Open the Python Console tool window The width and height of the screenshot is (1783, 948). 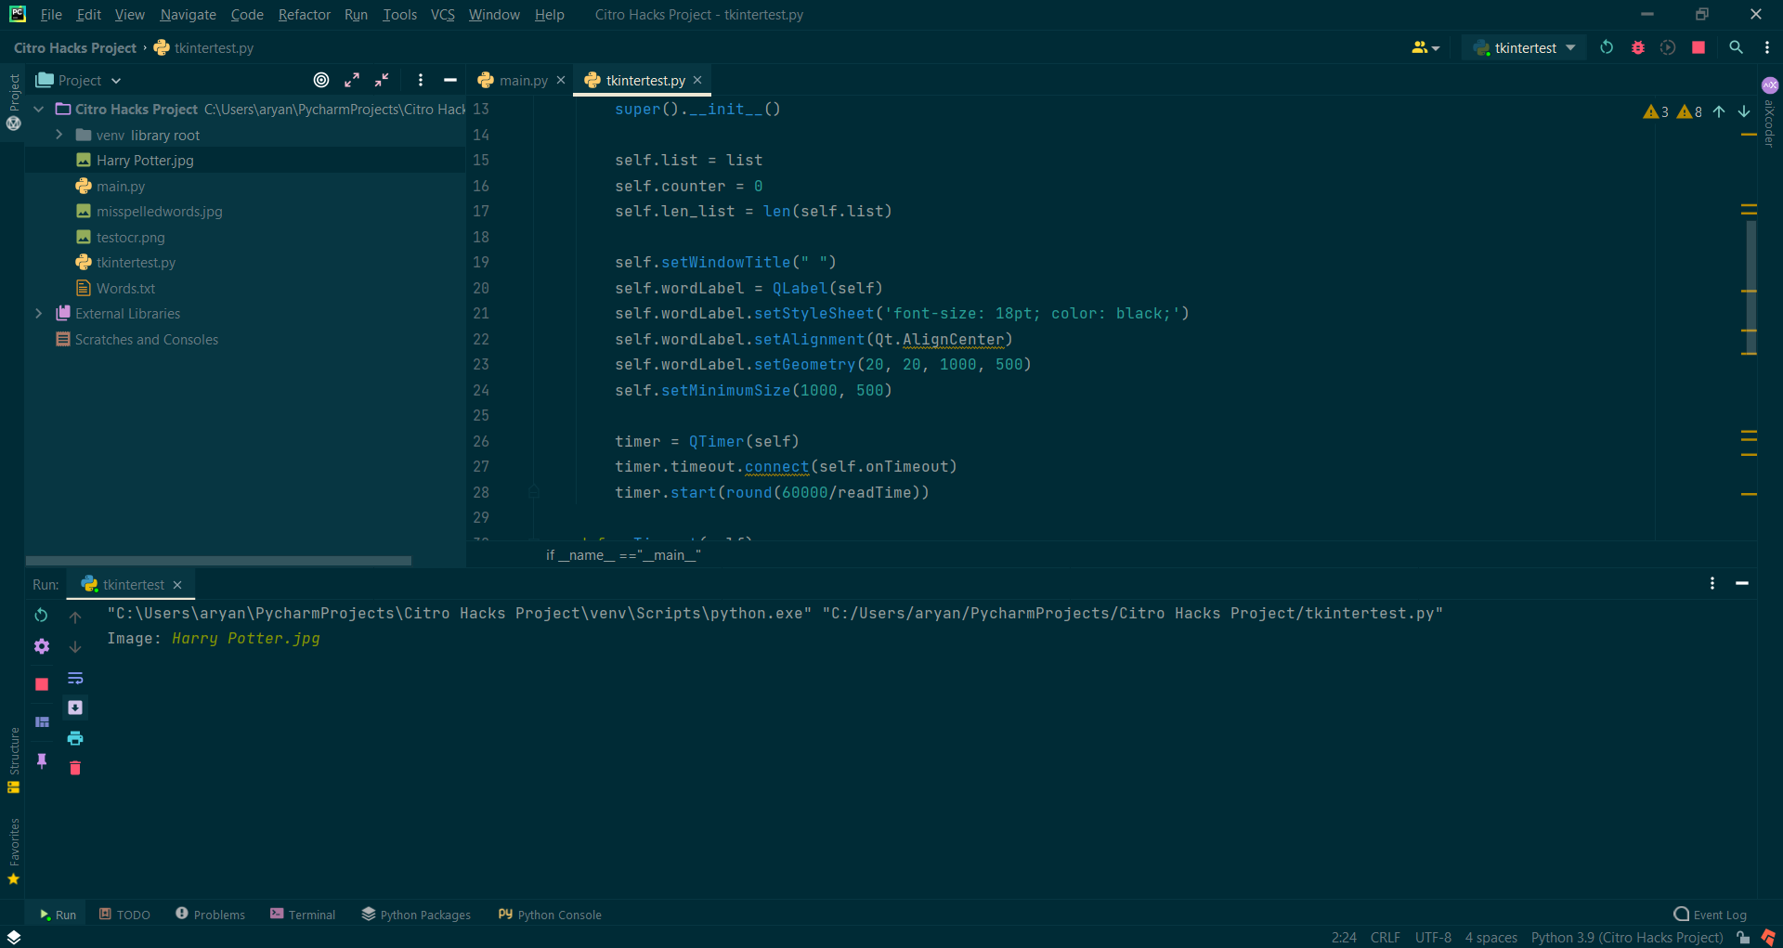coord(550,915)
